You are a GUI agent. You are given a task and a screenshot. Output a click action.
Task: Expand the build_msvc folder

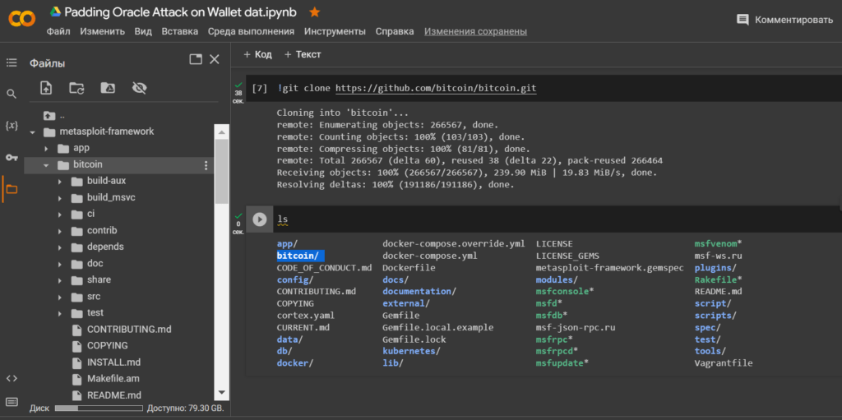(x=60, y=198)
